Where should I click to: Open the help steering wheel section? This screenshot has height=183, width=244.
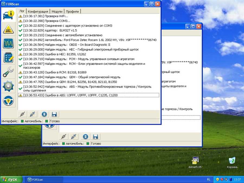[x=8, y=100]
